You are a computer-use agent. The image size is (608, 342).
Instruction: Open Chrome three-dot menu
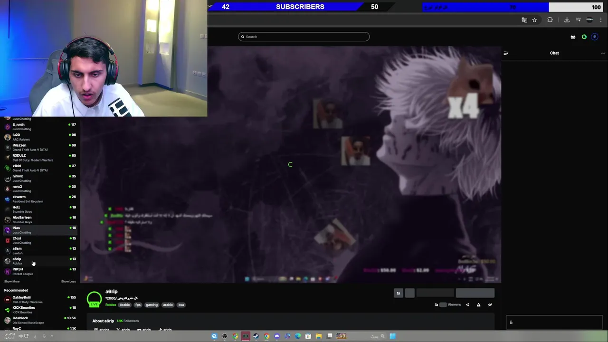pos(601,20)
